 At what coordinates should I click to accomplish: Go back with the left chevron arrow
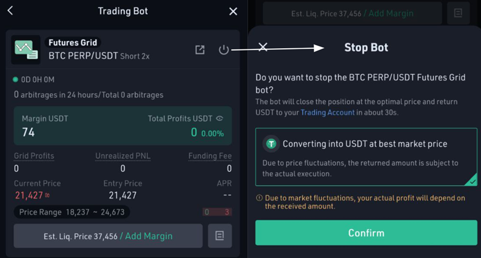(10, 11)
